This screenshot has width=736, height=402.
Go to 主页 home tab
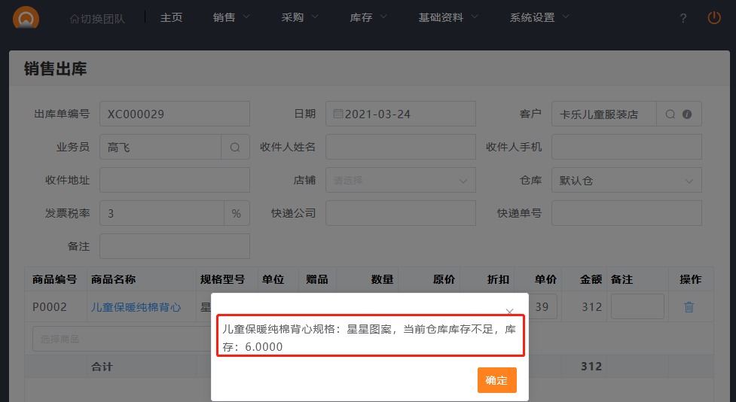point(171,17)
